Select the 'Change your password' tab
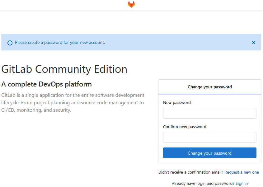 pyautogui.click(x=209, y=87)
